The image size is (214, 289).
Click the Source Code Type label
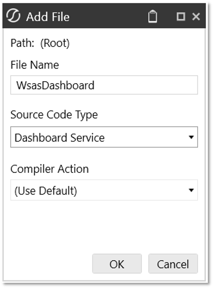(x=54, y=115)
